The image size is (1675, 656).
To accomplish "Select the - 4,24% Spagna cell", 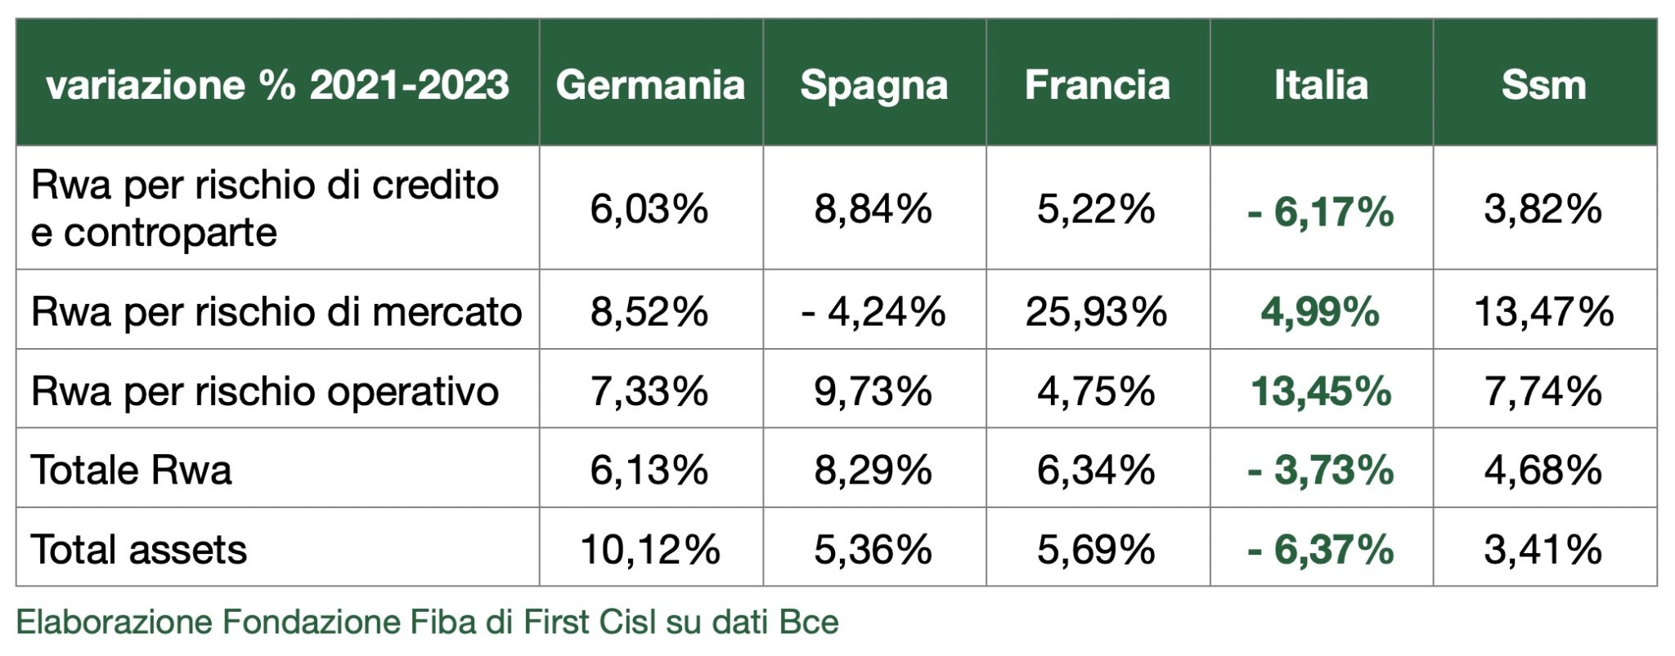I will point(874,312).
